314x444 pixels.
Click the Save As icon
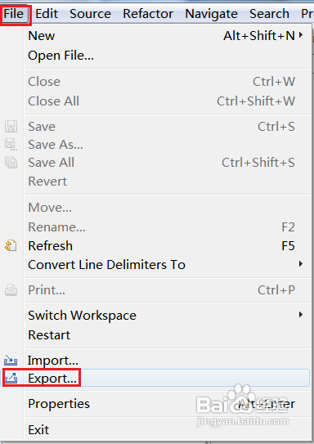[11, 145]
